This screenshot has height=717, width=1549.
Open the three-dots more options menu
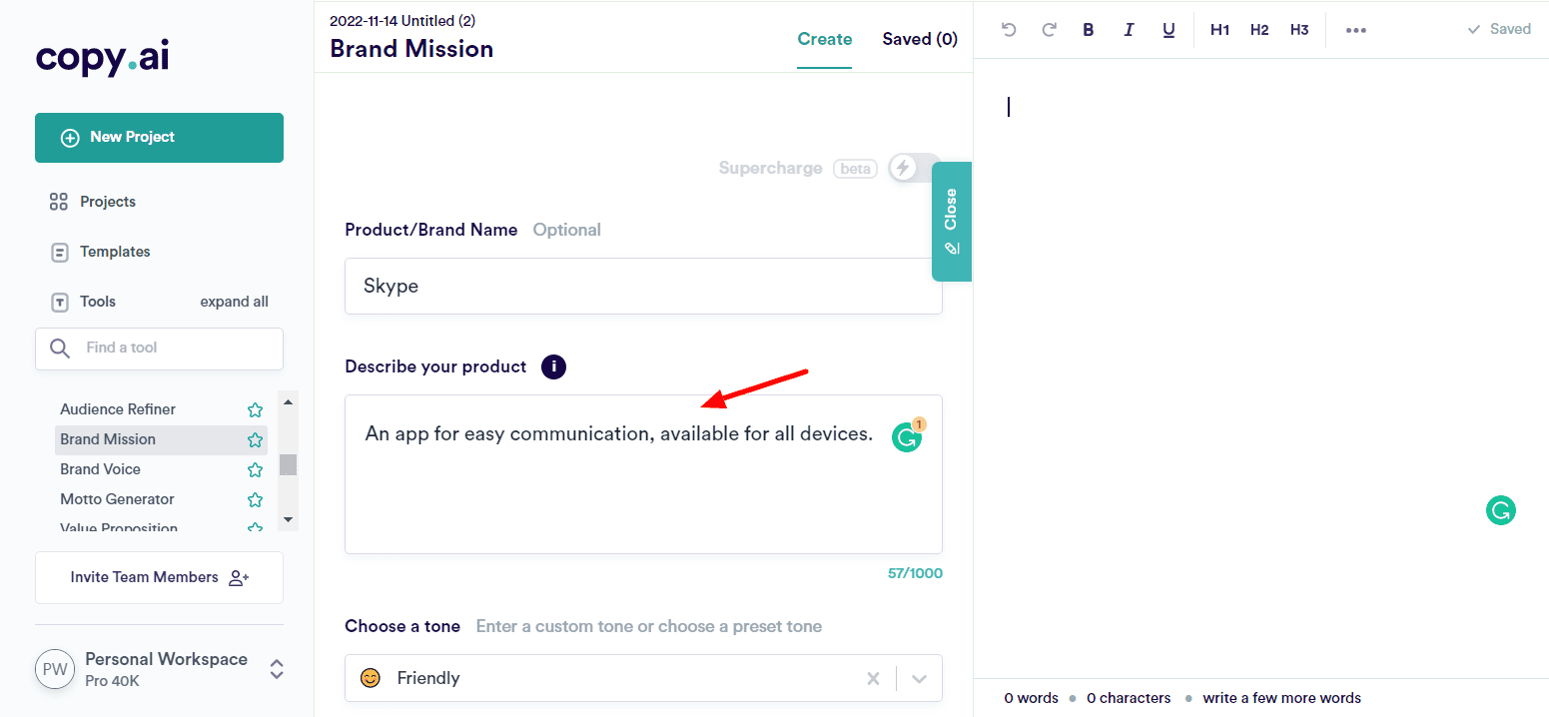coord(1355,30)
